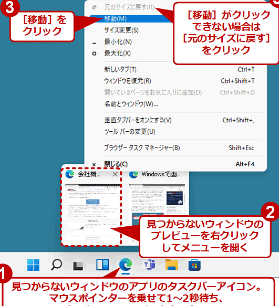Click 元のサイズに戻す(R) menu entry

point(129,7)
